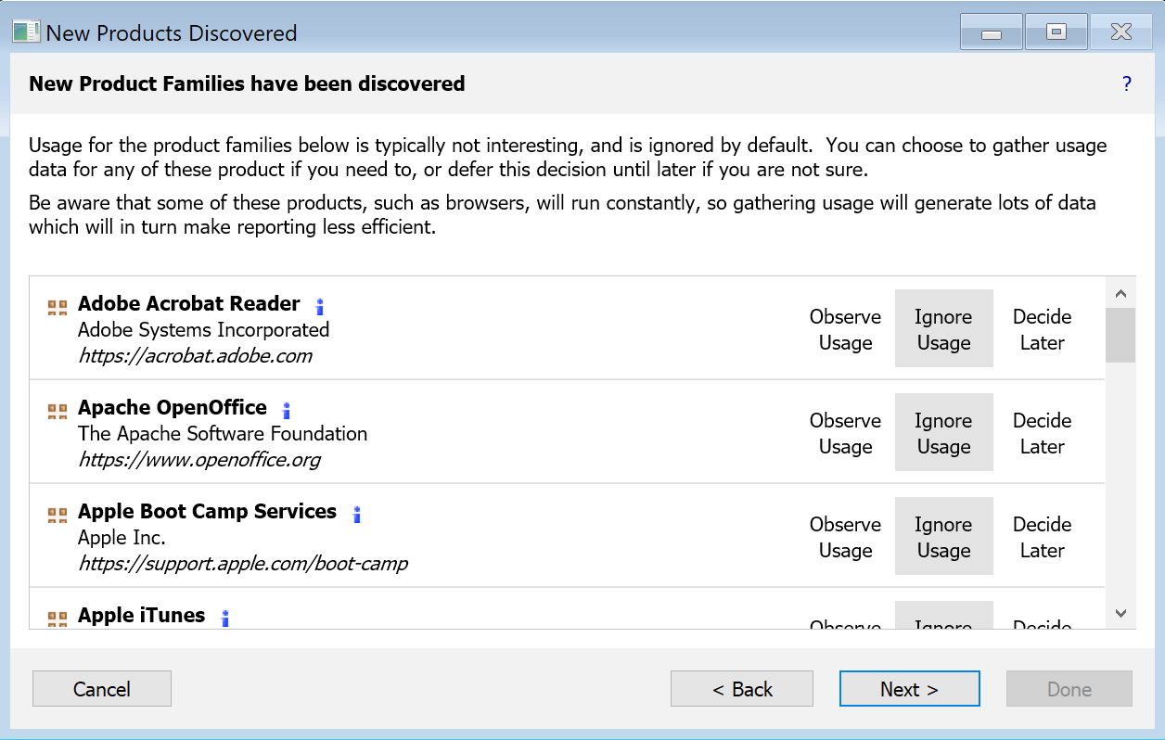Select Observe Usage for Adobe Acrobat Reader
Viewport: 1165px width, 740px height.
845,329
